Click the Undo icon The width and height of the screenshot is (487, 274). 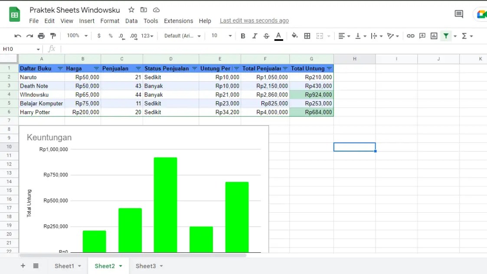pyautogui.click(x=18, y=36)
